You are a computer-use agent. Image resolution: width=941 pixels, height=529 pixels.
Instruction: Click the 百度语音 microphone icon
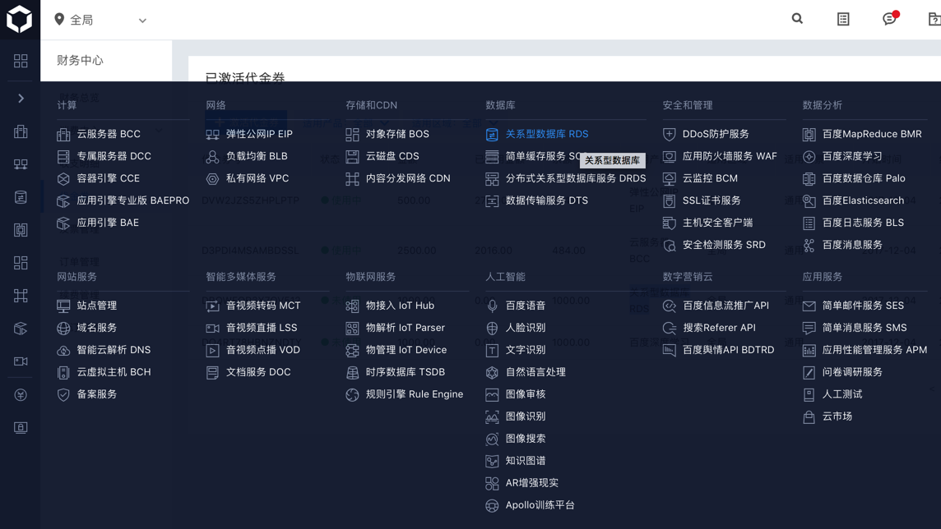[x=492, y=306]
